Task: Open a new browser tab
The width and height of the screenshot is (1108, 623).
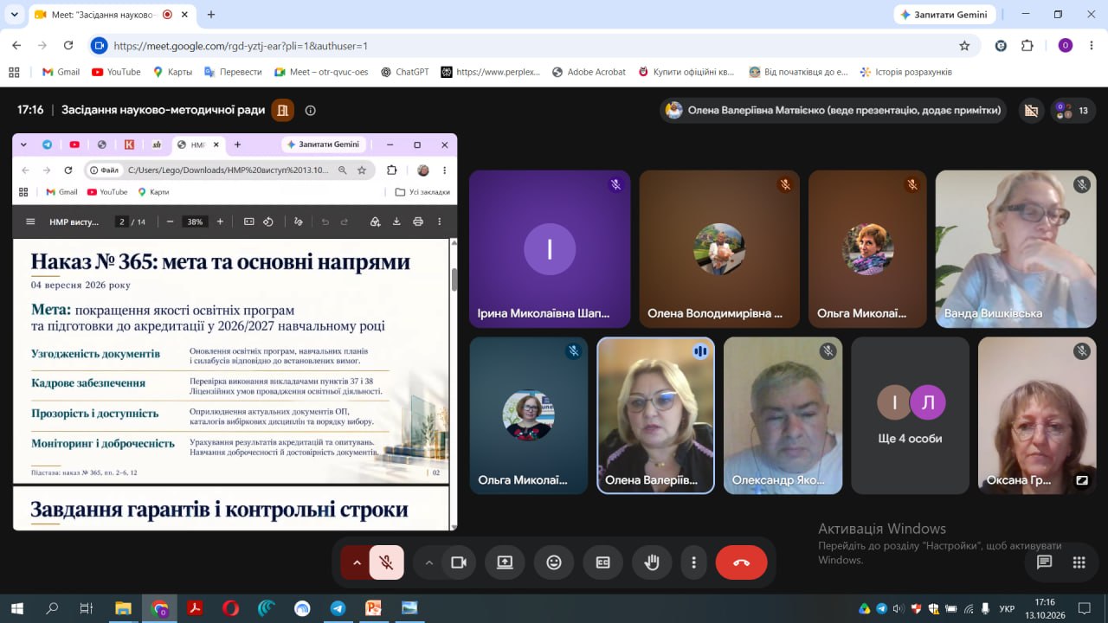Action: pyautogui.click(x=211, y=15)
